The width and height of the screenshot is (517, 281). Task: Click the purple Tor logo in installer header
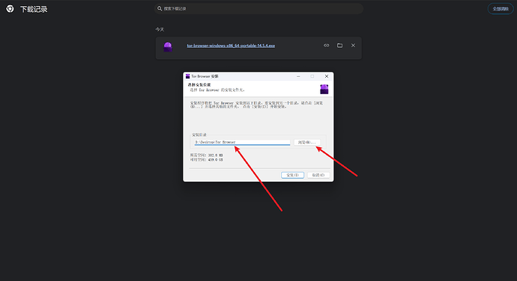[324, 89]
